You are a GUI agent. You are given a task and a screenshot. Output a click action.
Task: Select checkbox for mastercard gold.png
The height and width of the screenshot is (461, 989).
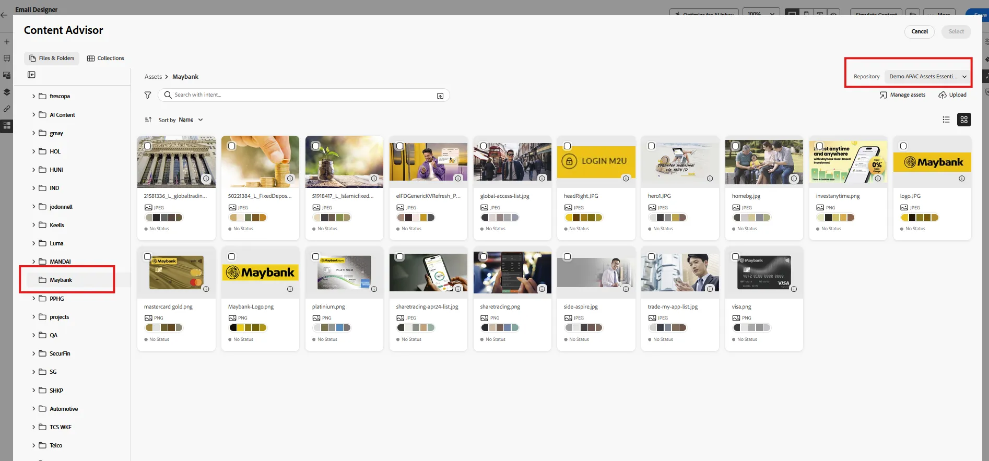coord(148,257)
